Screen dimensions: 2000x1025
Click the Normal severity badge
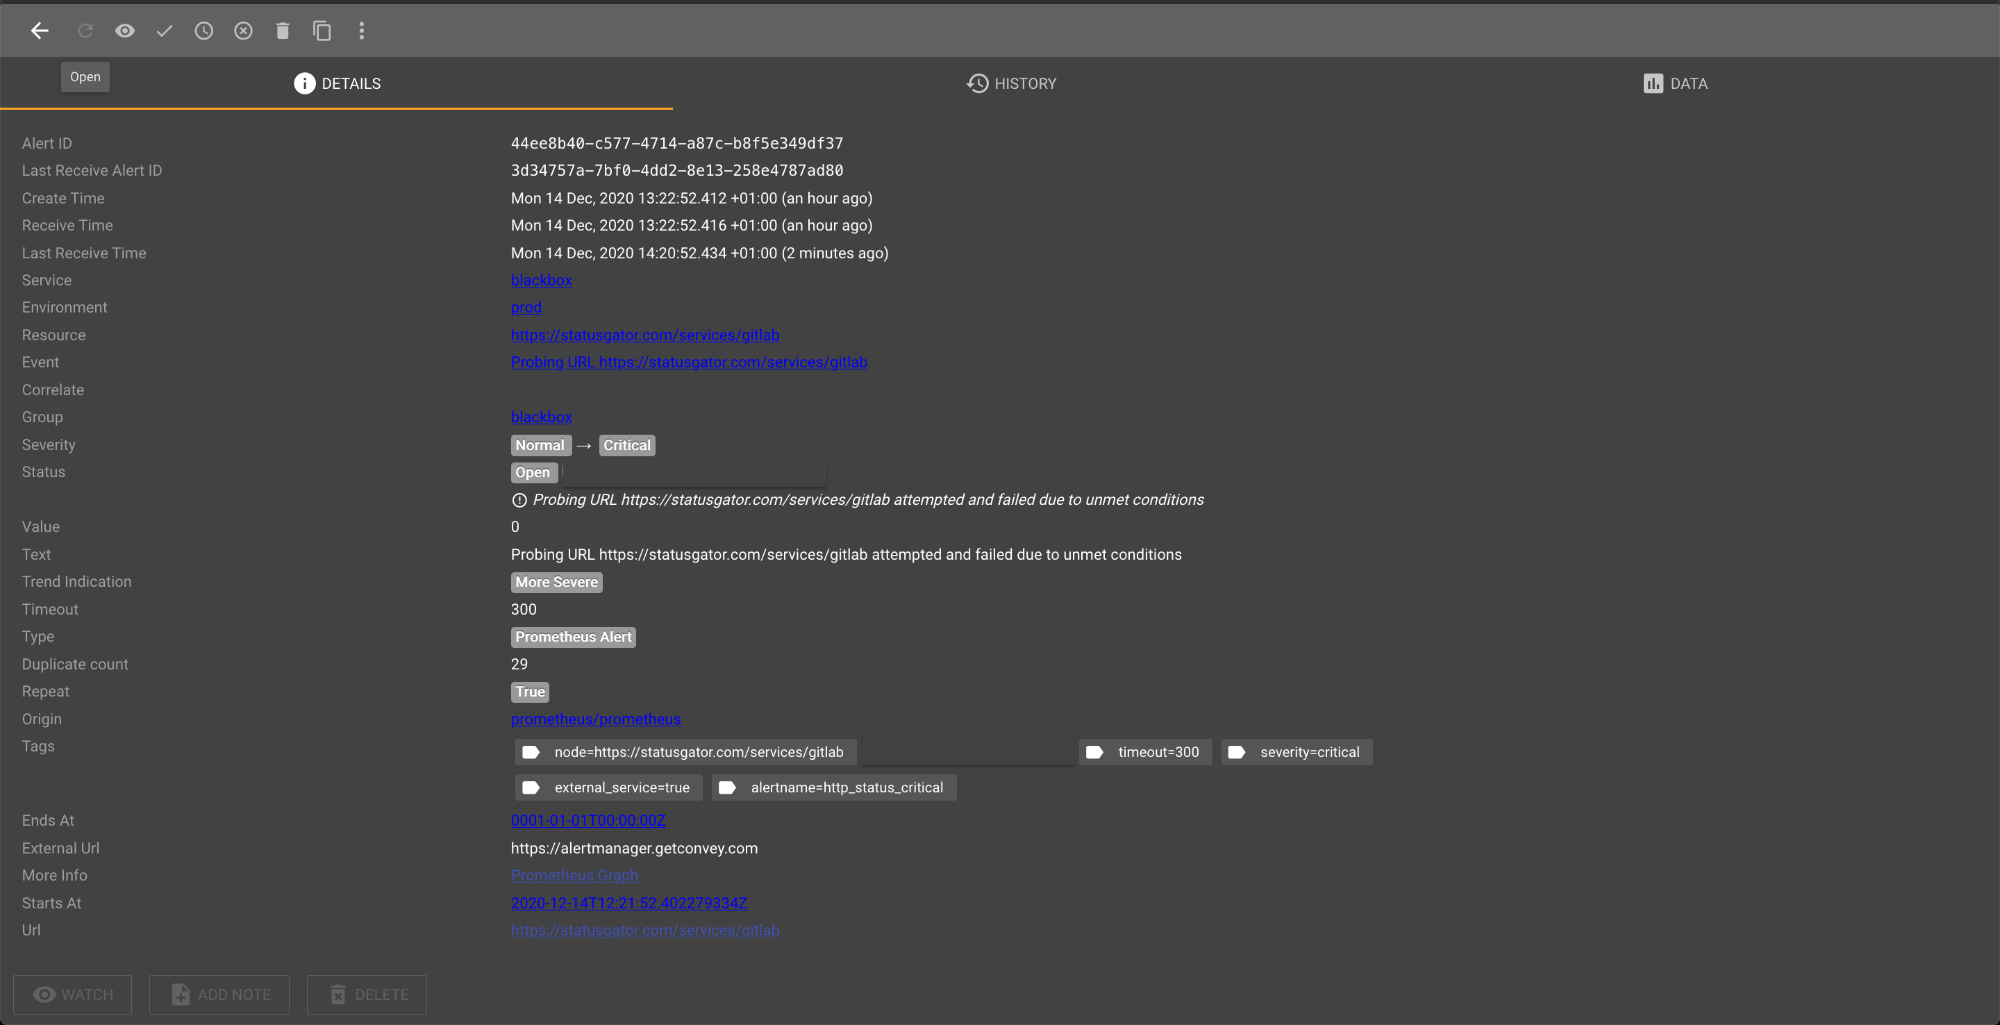540,445
